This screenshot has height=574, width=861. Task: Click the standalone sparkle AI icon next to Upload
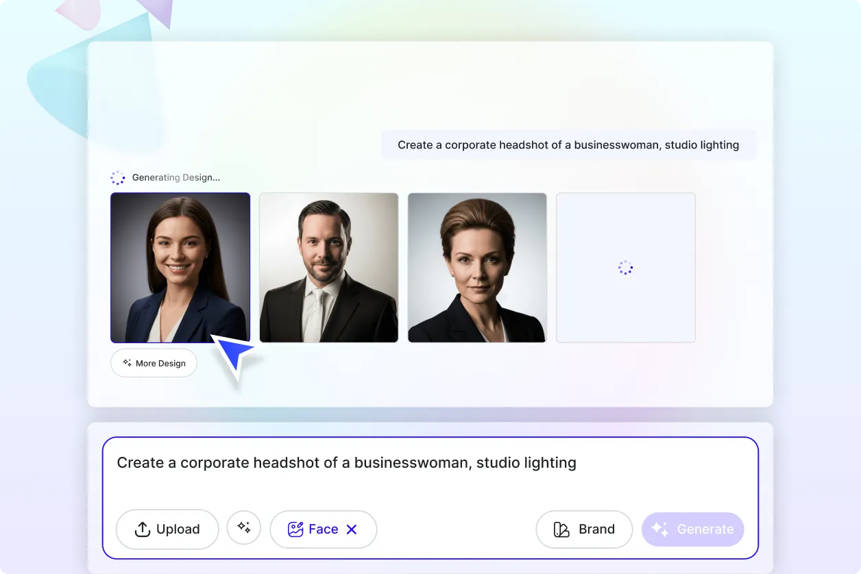point(244,527)
